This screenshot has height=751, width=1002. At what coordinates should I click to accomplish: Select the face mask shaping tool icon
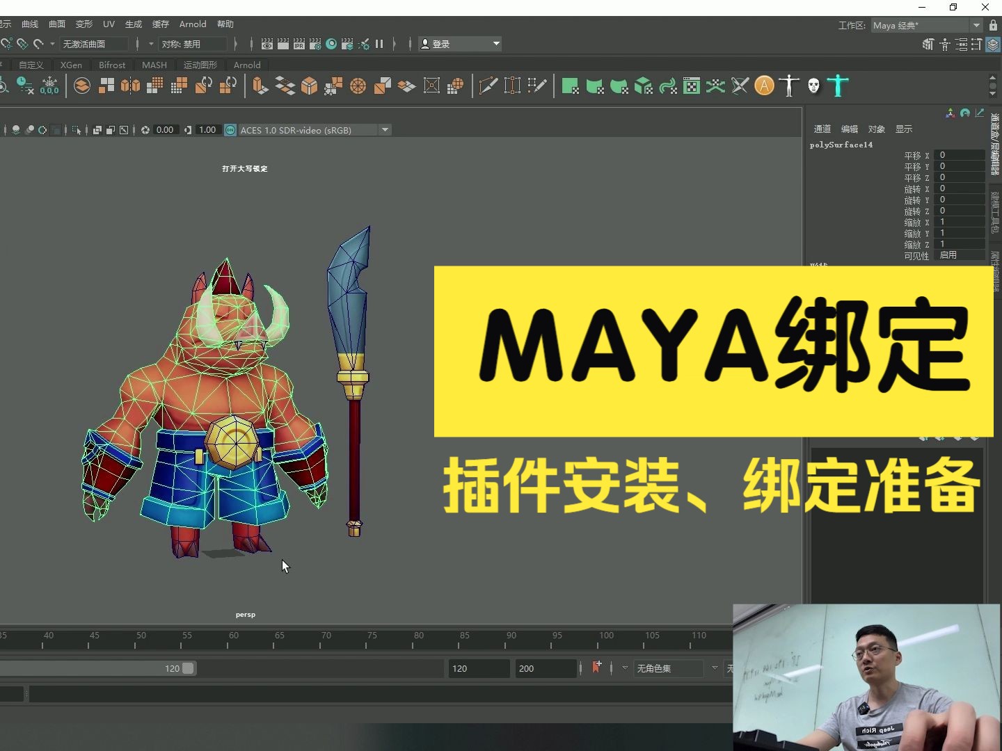pos(814,86)
